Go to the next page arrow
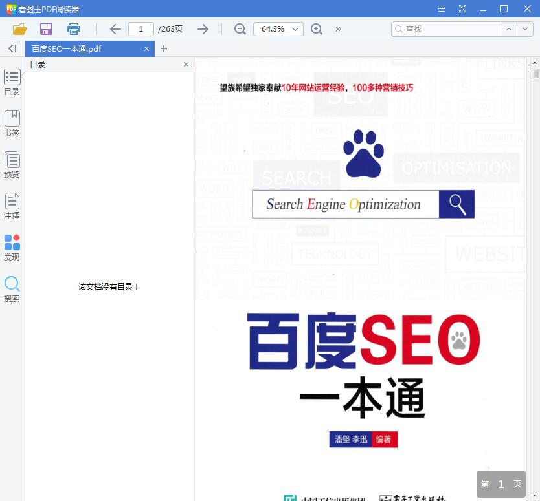The image size is (540, 501). click(203, 29)
